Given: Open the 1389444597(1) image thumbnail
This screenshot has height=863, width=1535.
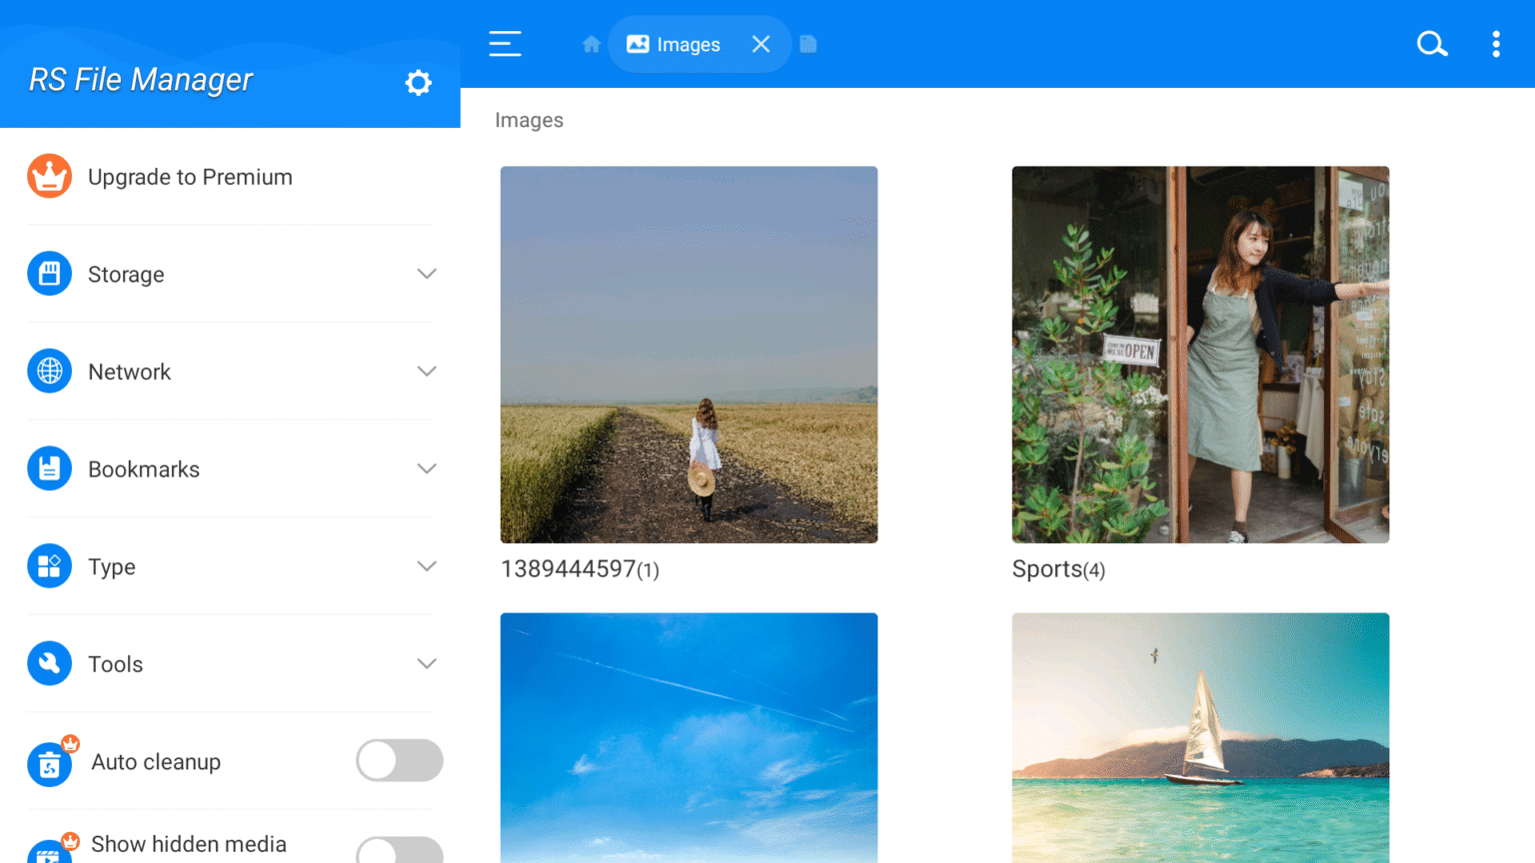Looking at the screenshot, I should 689,354.
